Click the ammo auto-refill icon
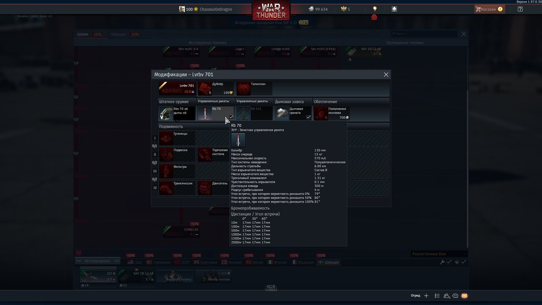This screenshot has width=542, height=305. point(457,262)
